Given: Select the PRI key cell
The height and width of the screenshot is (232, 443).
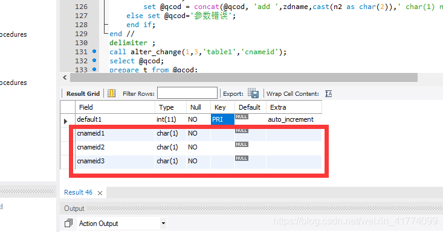Looking at the screenshot, I should coord(222,119).
